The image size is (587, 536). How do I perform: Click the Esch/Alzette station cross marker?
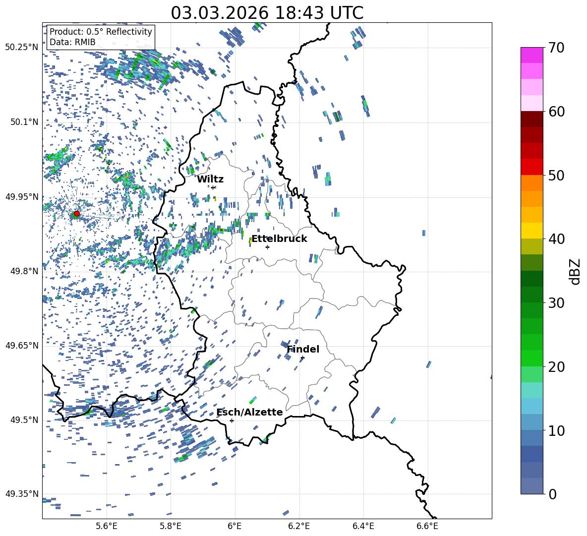(x=232, y=420)
